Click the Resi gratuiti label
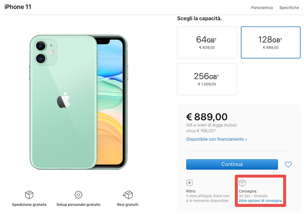304x214 pixels. point(128,205)
